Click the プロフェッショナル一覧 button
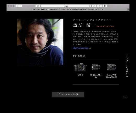The width and height of the screenshot is (136, 113). 68,94
